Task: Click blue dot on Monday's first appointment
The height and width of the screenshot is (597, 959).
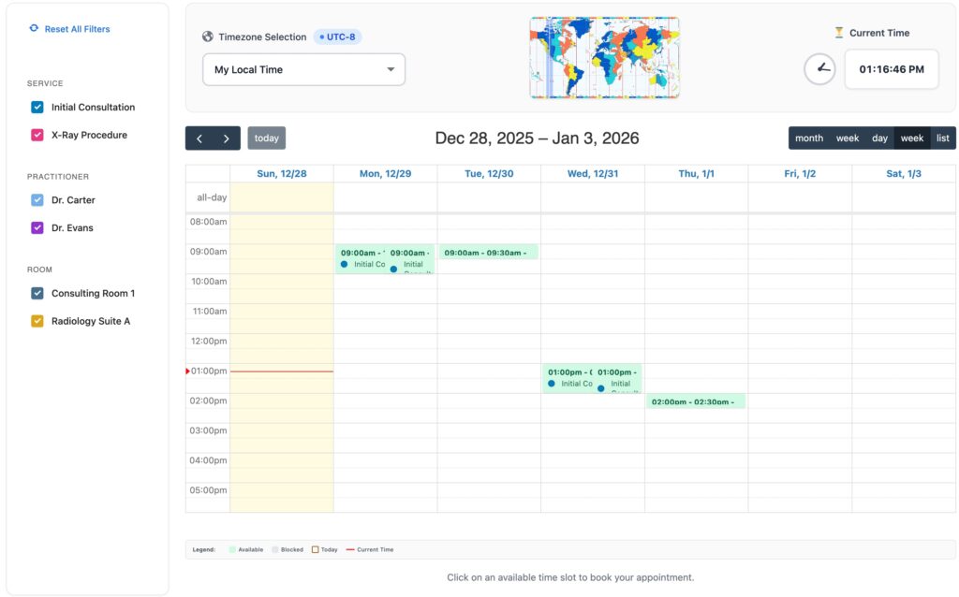Action: pyautogui.click(x=344, y=265)
